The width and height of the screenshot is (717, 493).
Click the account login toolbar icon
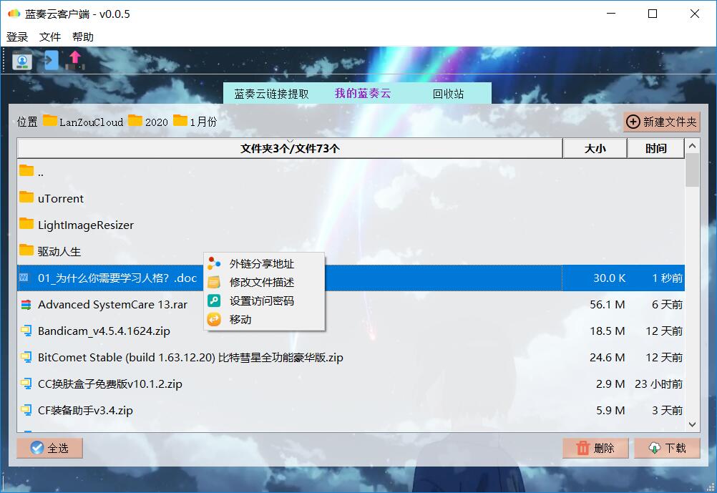pyautogui.click(x=22, y=60)
